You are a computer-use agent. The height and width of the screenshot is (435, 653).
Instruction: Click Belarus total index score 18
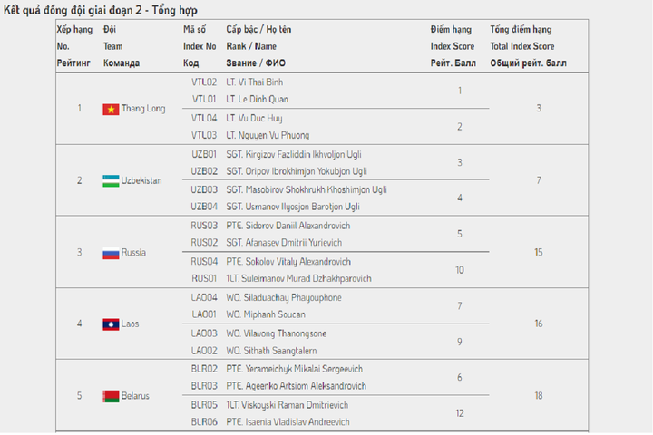point(538,396)
